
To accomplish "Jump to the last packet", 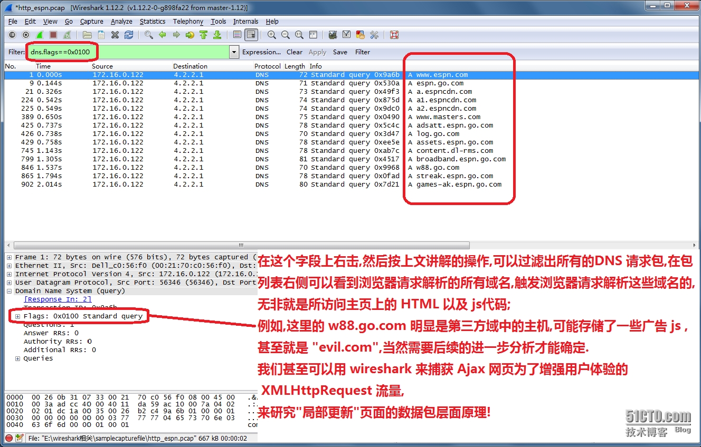I will (217, 35).
